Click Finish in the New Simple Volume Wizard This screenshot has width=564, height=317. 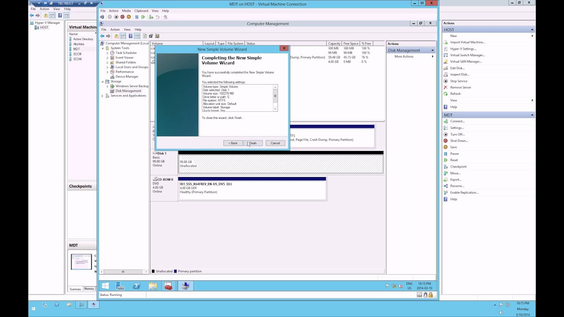(x=252, y=143)
